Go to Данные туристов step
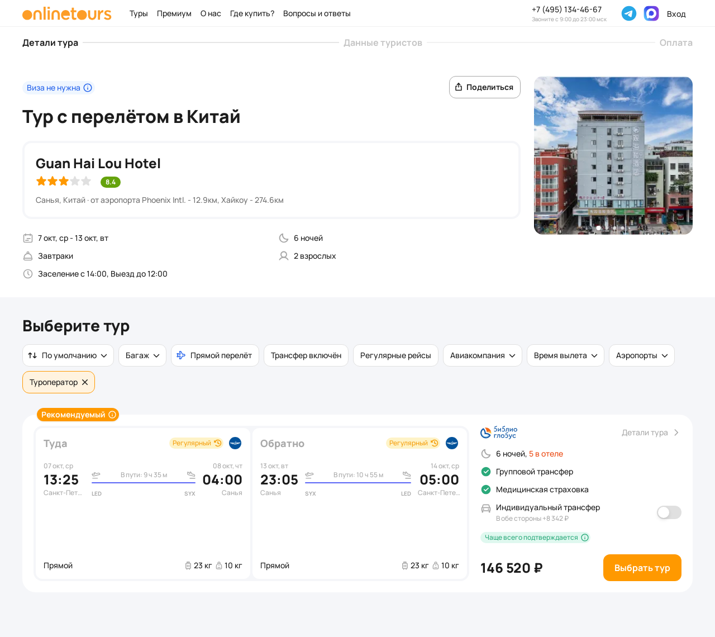 pyautogui.click(x=383, y=42)
